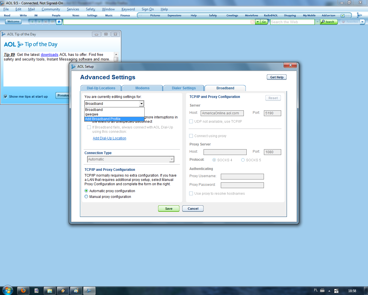Open the Windows Start menu orb
Viewport: 368px width, 295px height.
point(7,290)
